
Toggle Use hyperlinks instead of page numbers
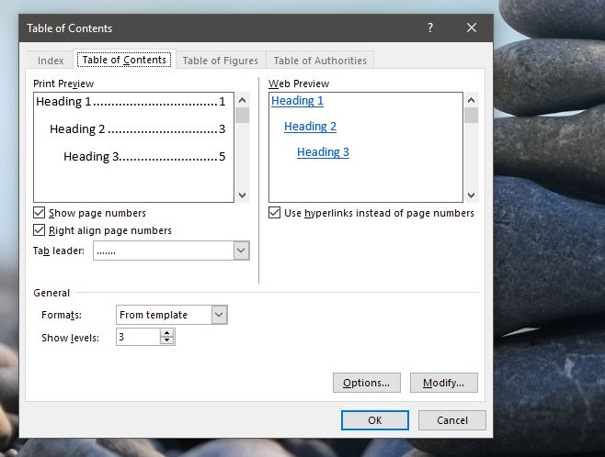tap(274, 213)
